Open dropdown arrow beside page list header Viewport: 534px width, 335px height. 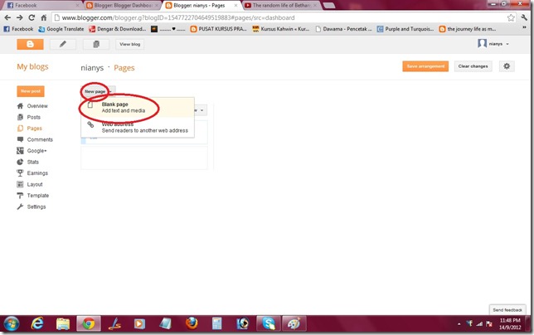point(201,110)
